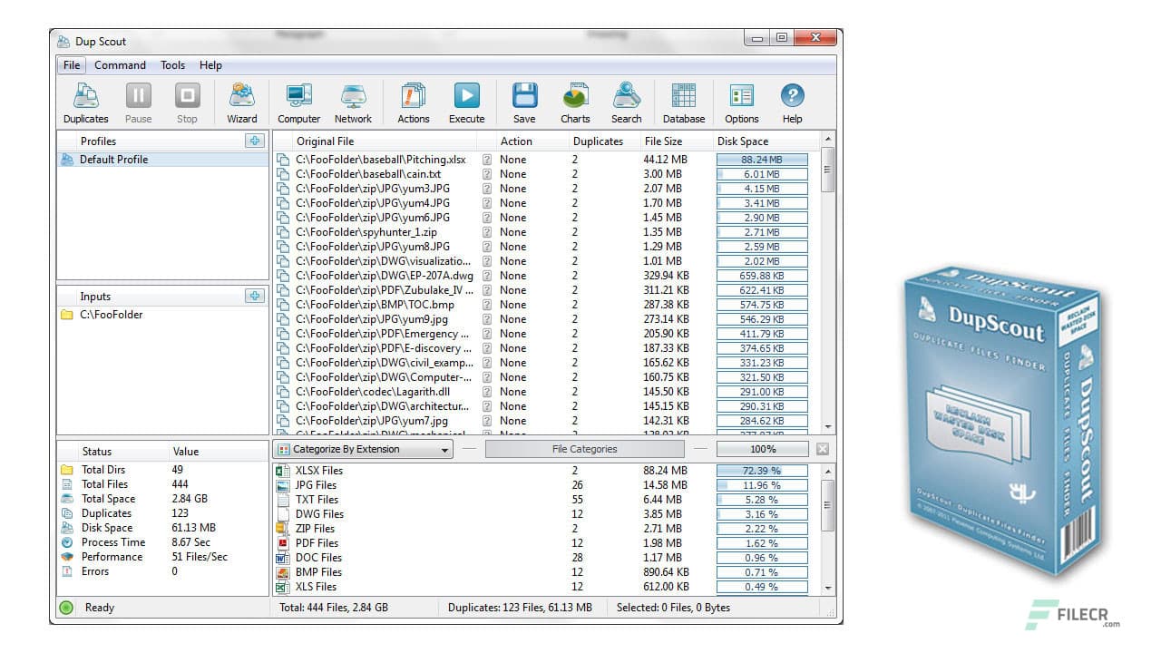The height and width of the screenshot is (653, 1161).
Task: Click the Duplicates toolbar icon
Action: (x=85, y=102)
